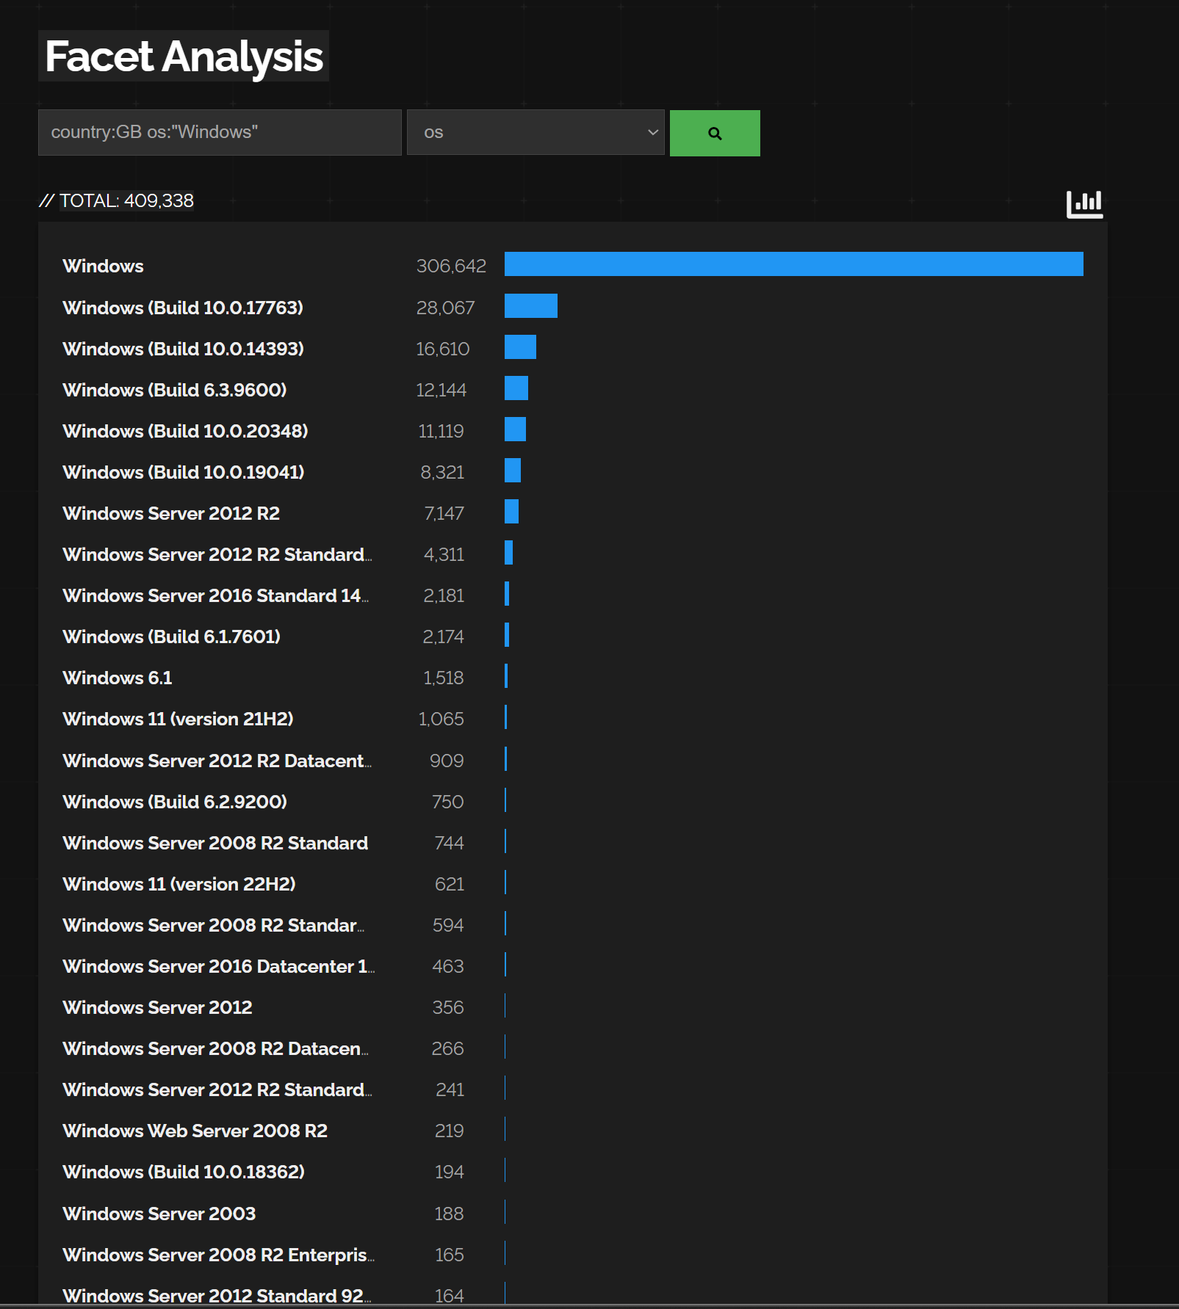This screenshot has width=1179, height=1309.
Task: Select Windows (Build 10.0.19041)
Action: click(x=184, y=472)
